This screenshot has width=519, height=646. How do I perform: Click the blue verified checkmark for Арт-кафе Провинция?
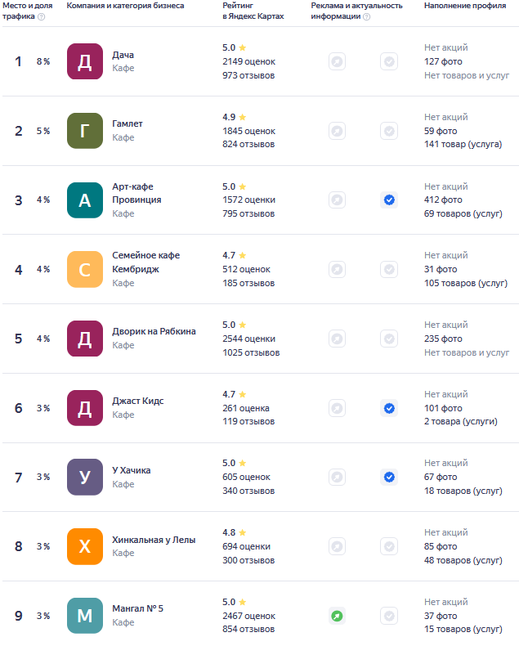click(x=389, y=200)
